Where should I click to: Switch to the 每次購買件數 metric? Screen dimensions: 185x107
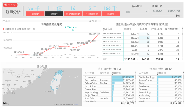(x=73, y=14)
